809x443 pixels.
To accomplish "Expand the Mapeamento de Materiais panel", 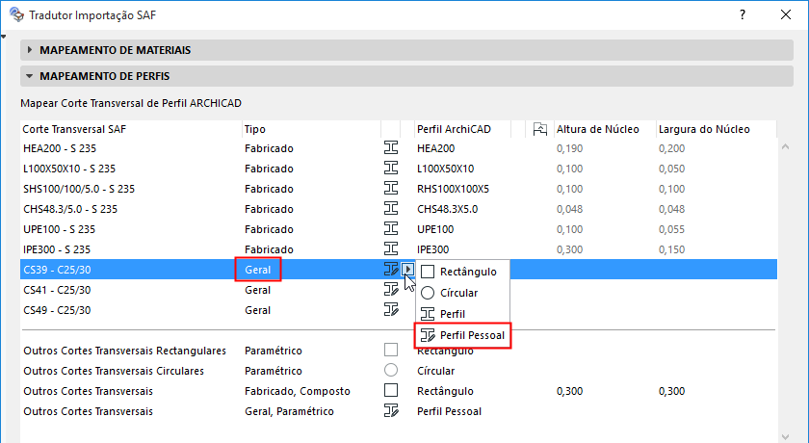I will pyautogui.click(x=406, y=50).
